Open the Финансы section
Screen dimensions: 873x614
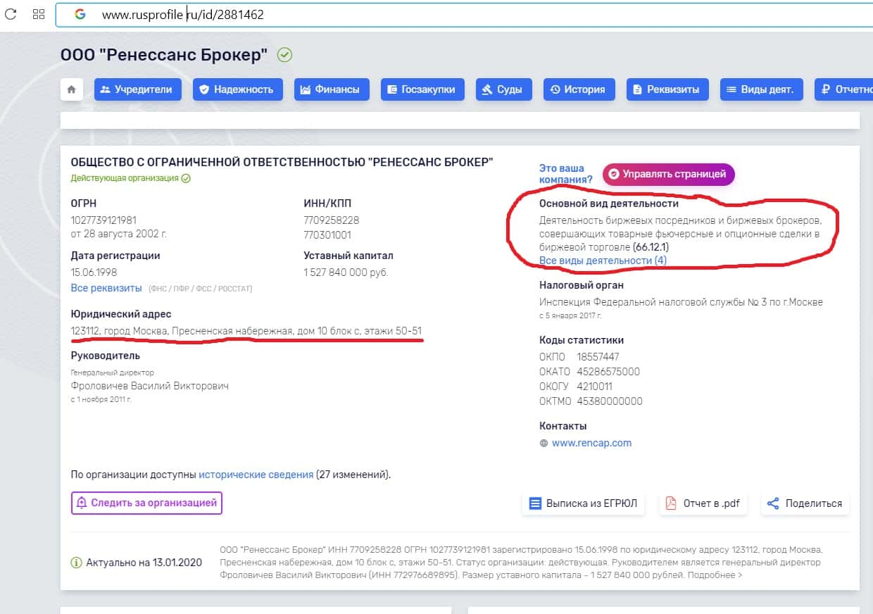pyautogui.click(x=329, y=89)
